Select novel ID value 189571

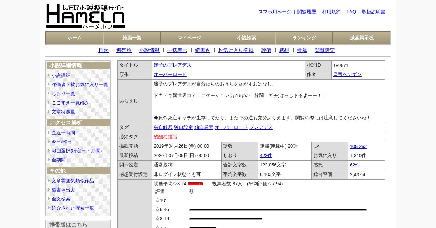[341, 66]
